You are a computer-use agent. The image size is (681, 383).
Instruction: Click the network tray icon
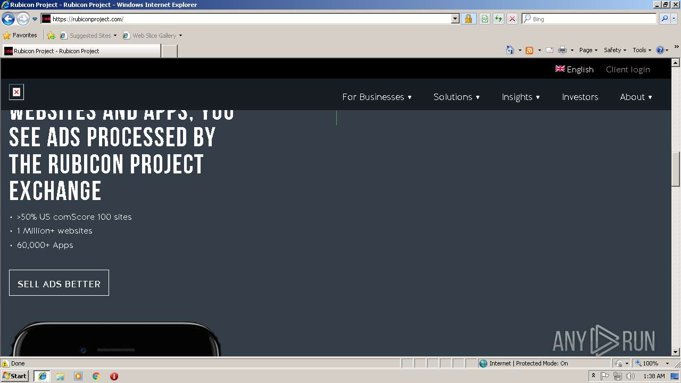617,376
